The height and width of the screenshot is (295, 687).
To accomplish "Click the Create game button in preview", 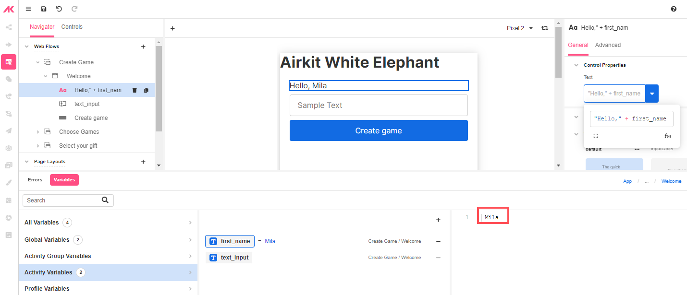I will (x=379, y=130).
